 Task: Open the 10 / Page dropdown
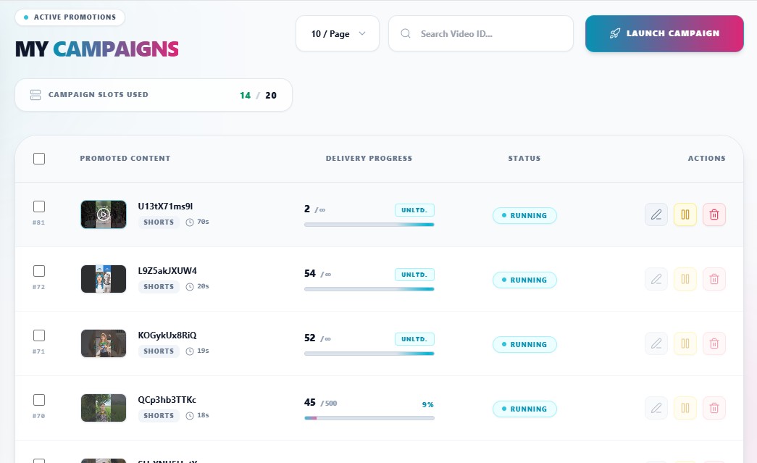tap(338, 33)
